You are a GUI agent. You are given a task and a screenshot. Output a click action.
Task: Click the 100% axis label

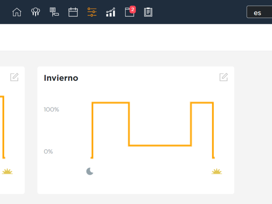pos(51,109)
